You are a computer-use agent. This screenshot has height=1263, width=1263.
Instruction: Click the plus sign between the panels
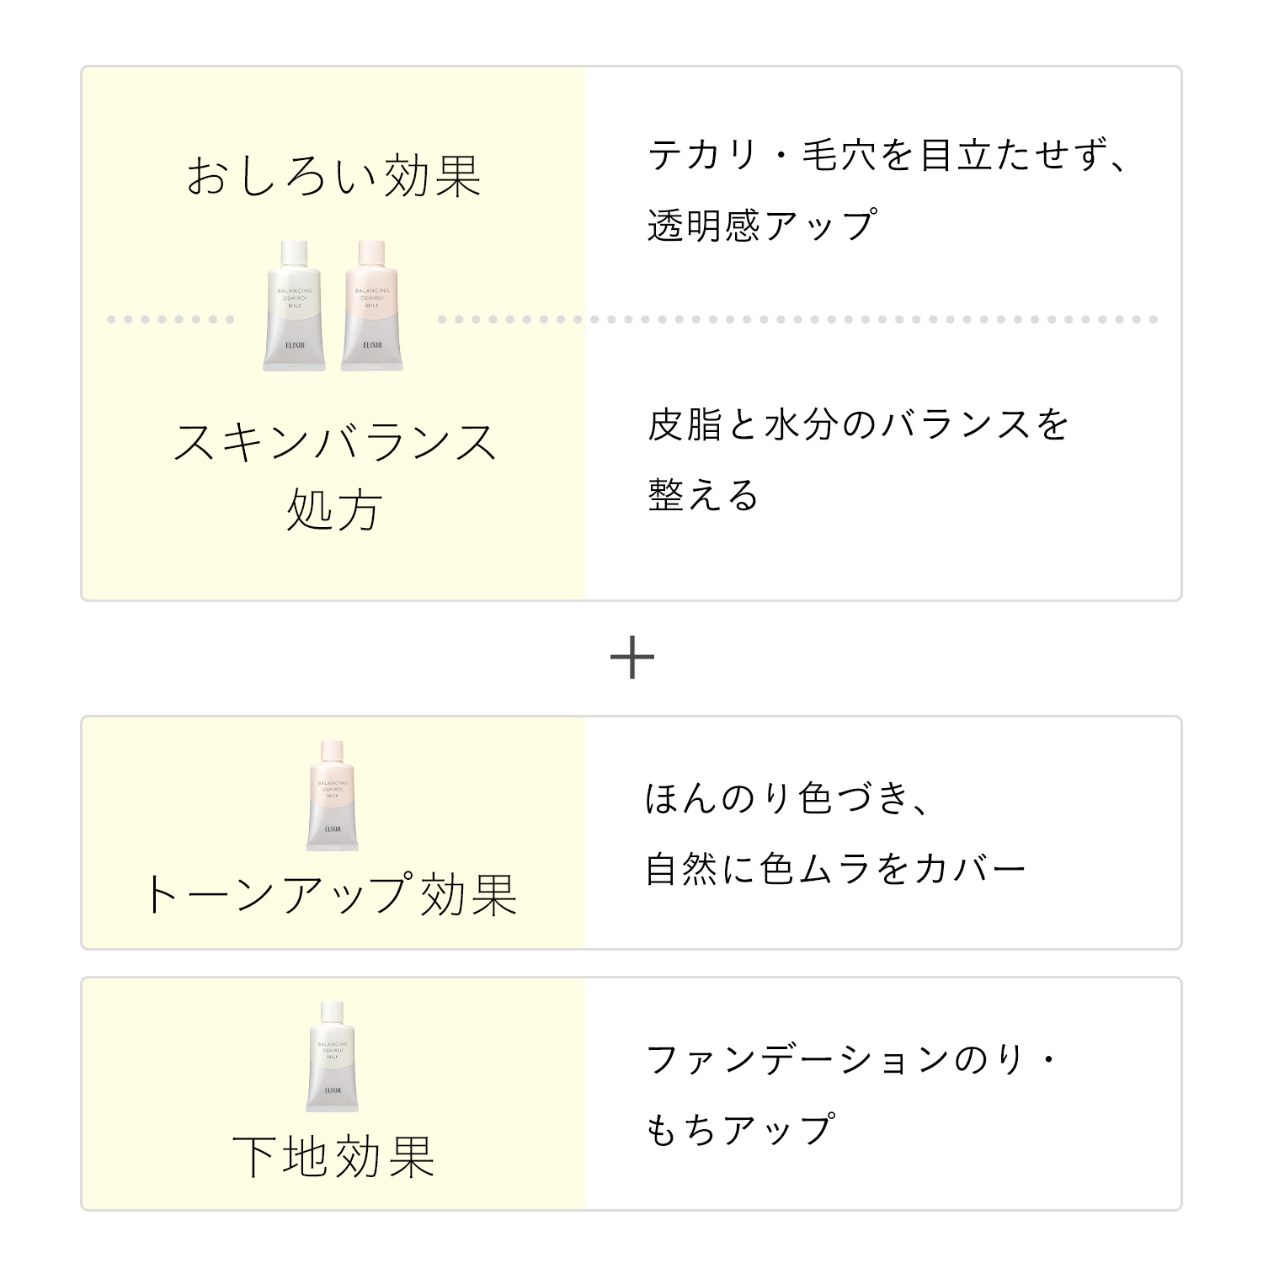click(631, 658)
